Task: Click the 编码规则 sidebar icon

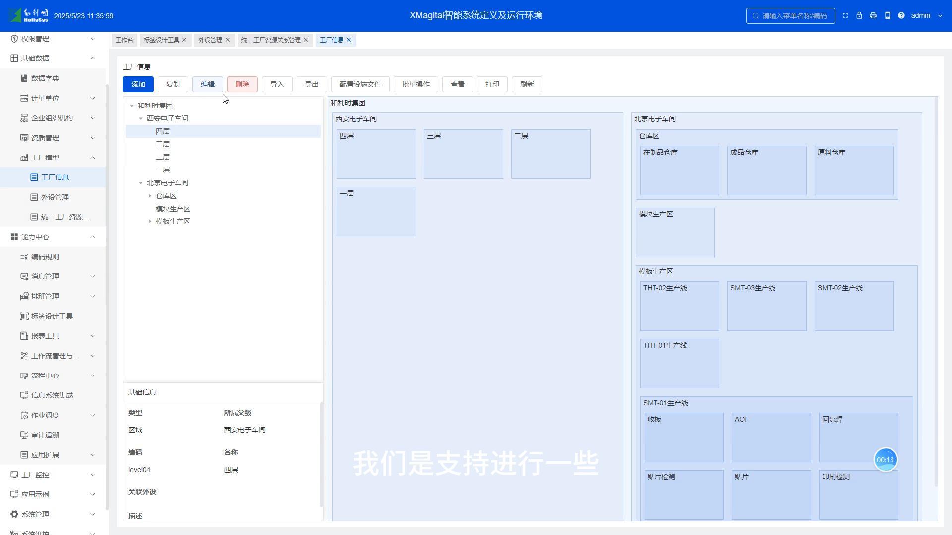Action: point(24,257)
